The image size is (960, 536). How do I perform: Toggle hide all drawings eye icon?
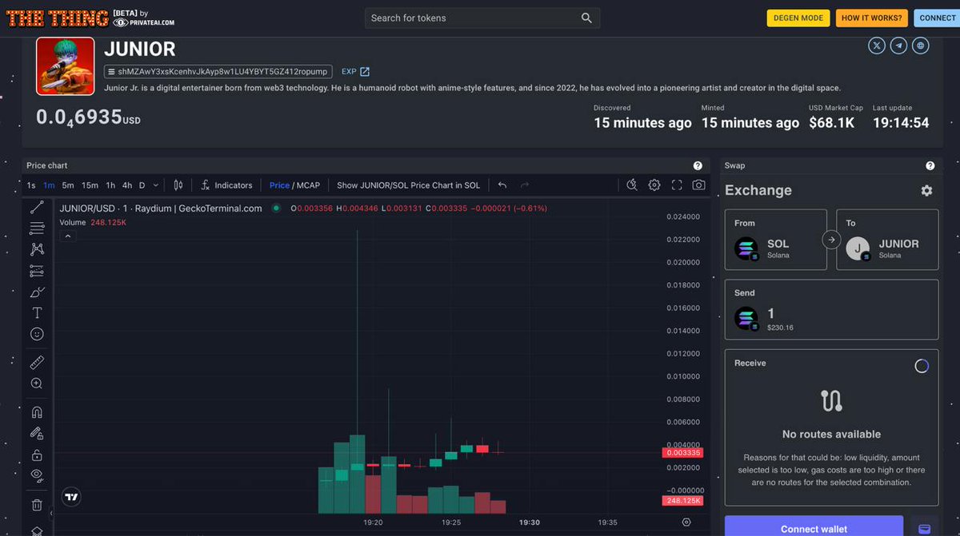pos(37,475)
